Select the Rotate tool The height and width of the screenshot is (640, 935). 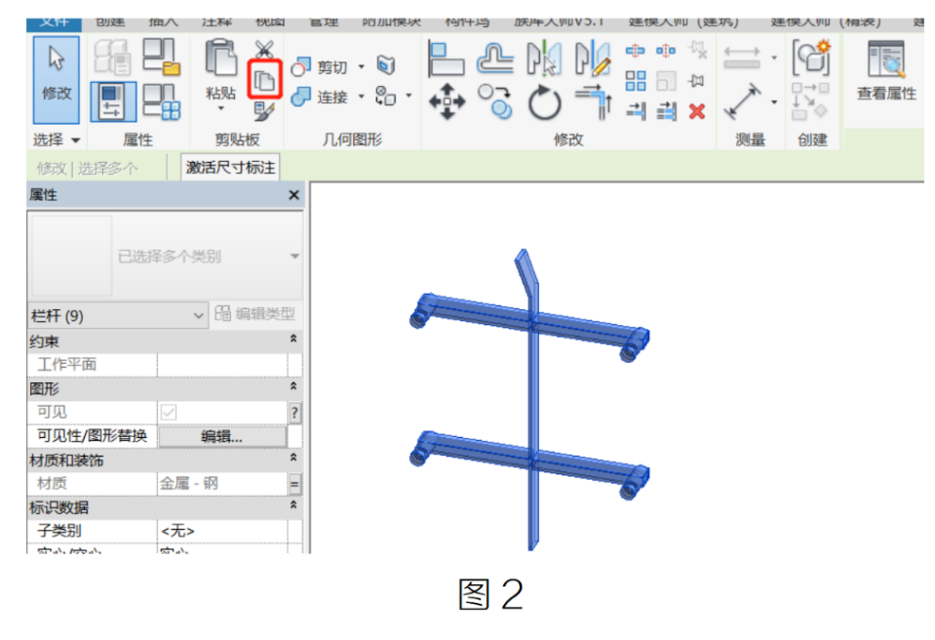(544, 102)
